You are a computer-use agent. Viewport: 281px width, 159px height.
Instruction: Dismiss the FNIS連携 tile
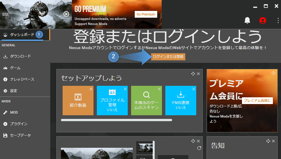(x=193, y=89)
